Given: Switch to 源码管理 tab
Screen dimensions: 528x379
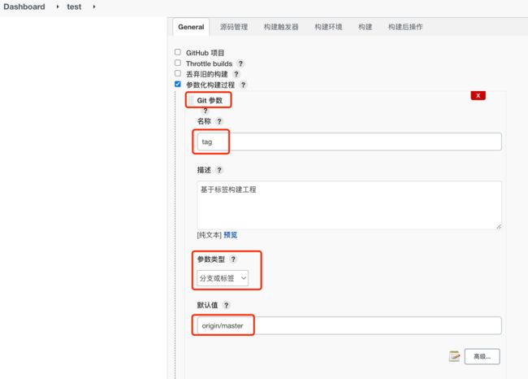Looking at the screenshot, I should 234,27.
